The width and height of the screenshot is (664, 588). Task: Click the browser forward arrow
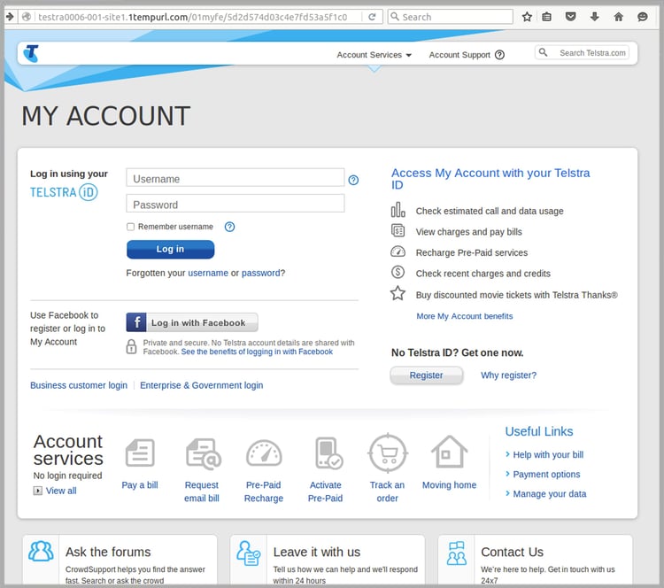[10, 17]
